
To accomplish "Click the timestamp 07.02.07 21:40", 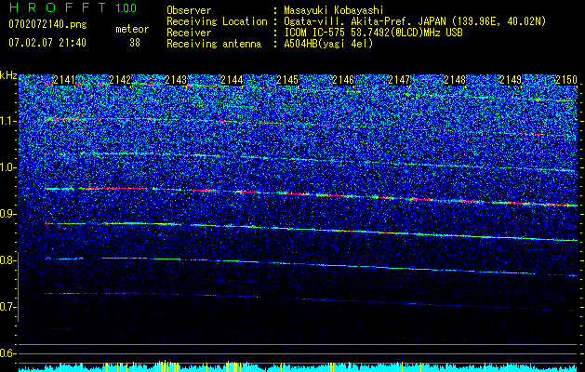I will click(x=47, y=43).
